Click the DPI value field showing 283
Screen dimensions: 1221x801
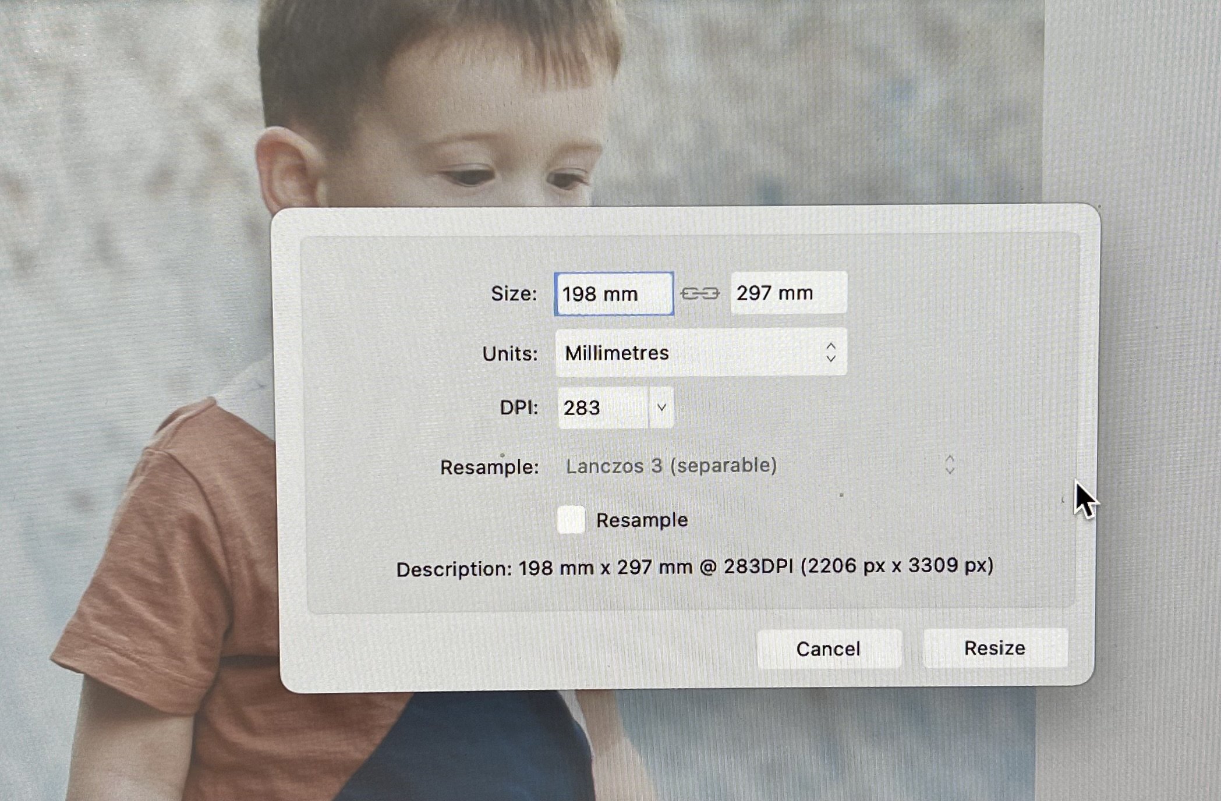tap(603, 407)
